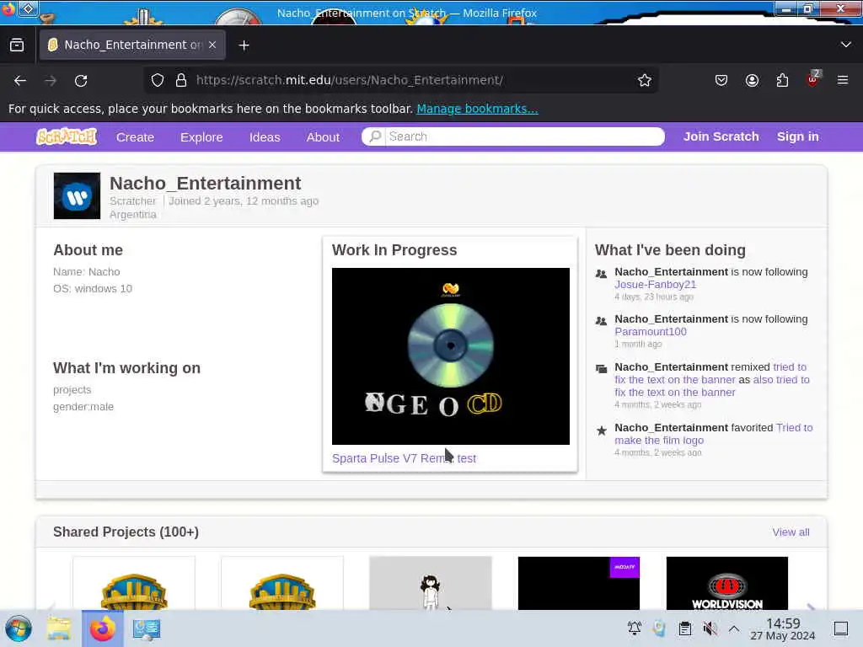This screenshot has width=863, height=647.
Task: Open the Create menu item
Action: coord(135,137)
